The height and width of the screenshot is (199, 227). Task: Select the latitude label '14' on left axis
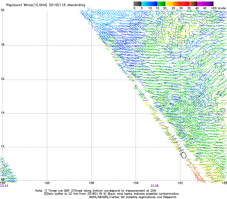coord(2,113)
